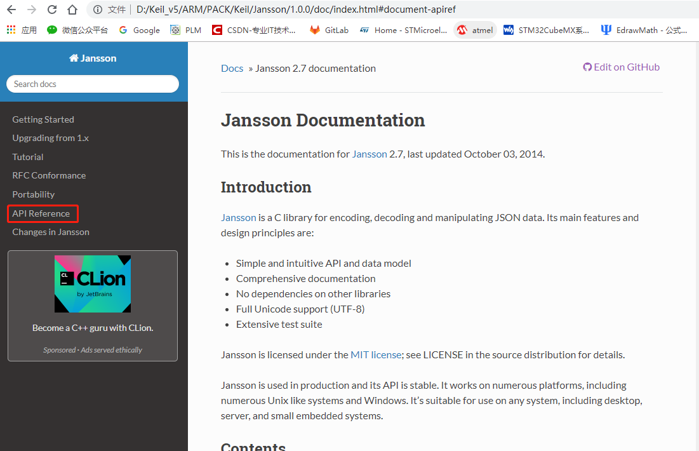Screen dimensions: 699x451
Task: Open the CSDN bookmark from the bookmarks bar
Action: (x=254, y=29)
